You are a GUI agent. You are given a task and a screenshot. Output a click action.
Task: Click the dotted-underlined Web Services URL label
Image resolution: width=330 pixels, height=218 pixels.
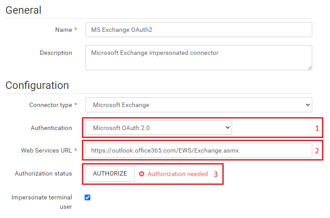[47, 151]
